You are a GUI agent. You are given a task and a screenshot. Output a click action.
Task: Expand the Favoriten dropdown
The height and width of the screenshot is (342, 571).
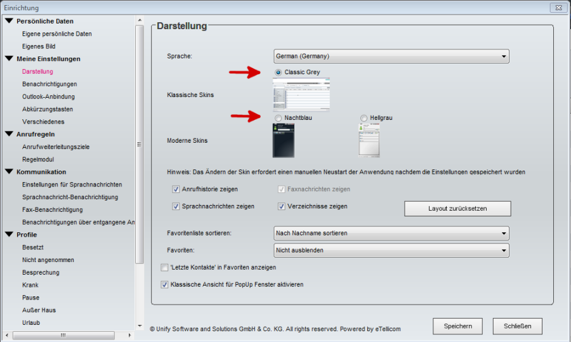tap(391, 251)
